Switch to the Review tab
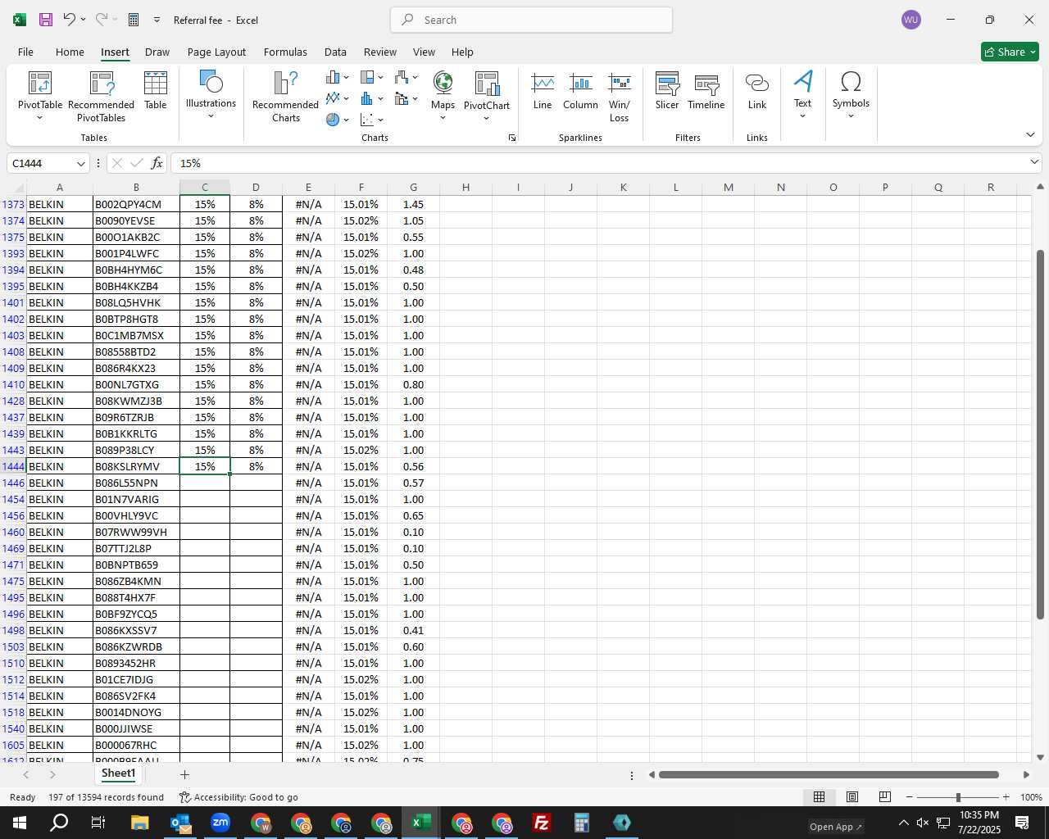Viewport: 1049px width, 839px height. pyautogui.click(x=380, y=52)
